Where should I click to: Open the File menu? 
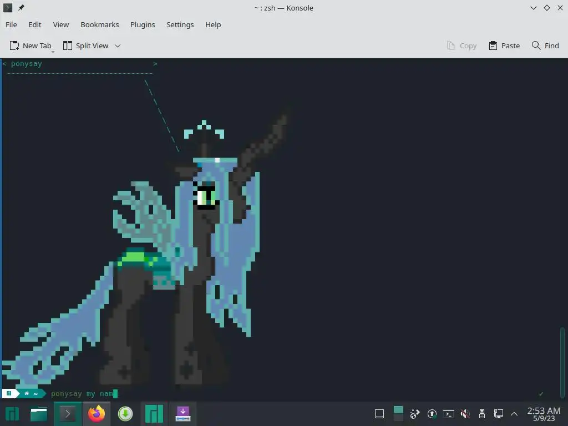point(11,24)
